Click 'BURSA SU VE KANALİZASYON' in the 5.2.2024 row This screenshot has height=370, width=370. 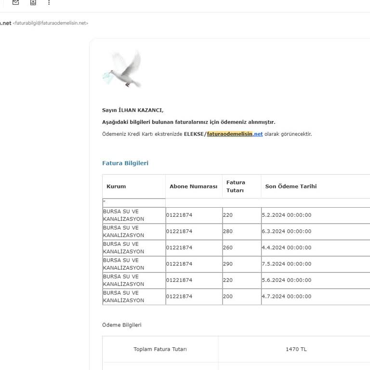pyautogui.click(x=123, y=215)
